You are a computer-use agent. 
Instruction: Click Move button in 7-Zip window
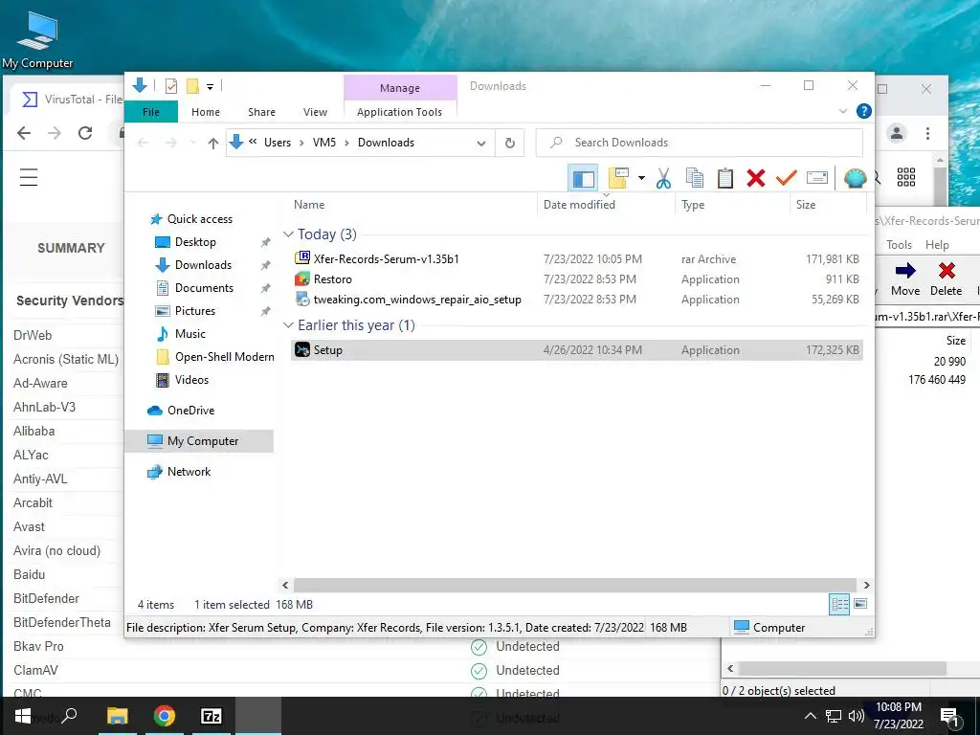pyautogui.click(x=905, y=278)
